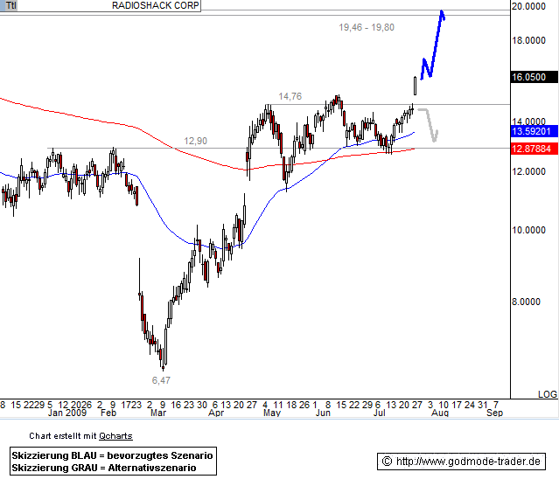Viewport: 559px width, 486px height.
Task: Click the Mar month axis label
Action: (x=158, y=413)
